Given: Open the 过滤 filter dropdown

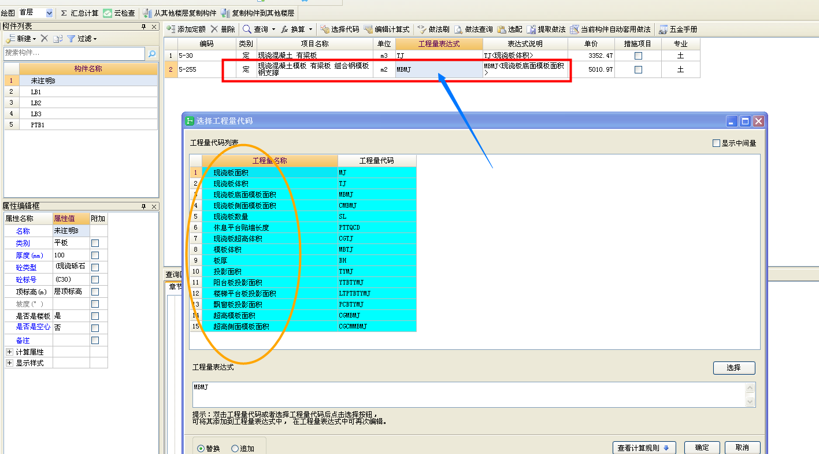Looking at the screenshot, I should pos(82,39).
